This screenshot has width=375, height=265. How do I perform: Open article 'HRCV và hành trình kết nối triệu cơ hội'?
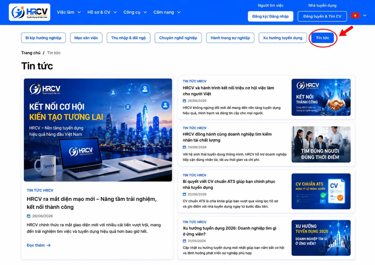pyautogui.click(x=228, y=91)
